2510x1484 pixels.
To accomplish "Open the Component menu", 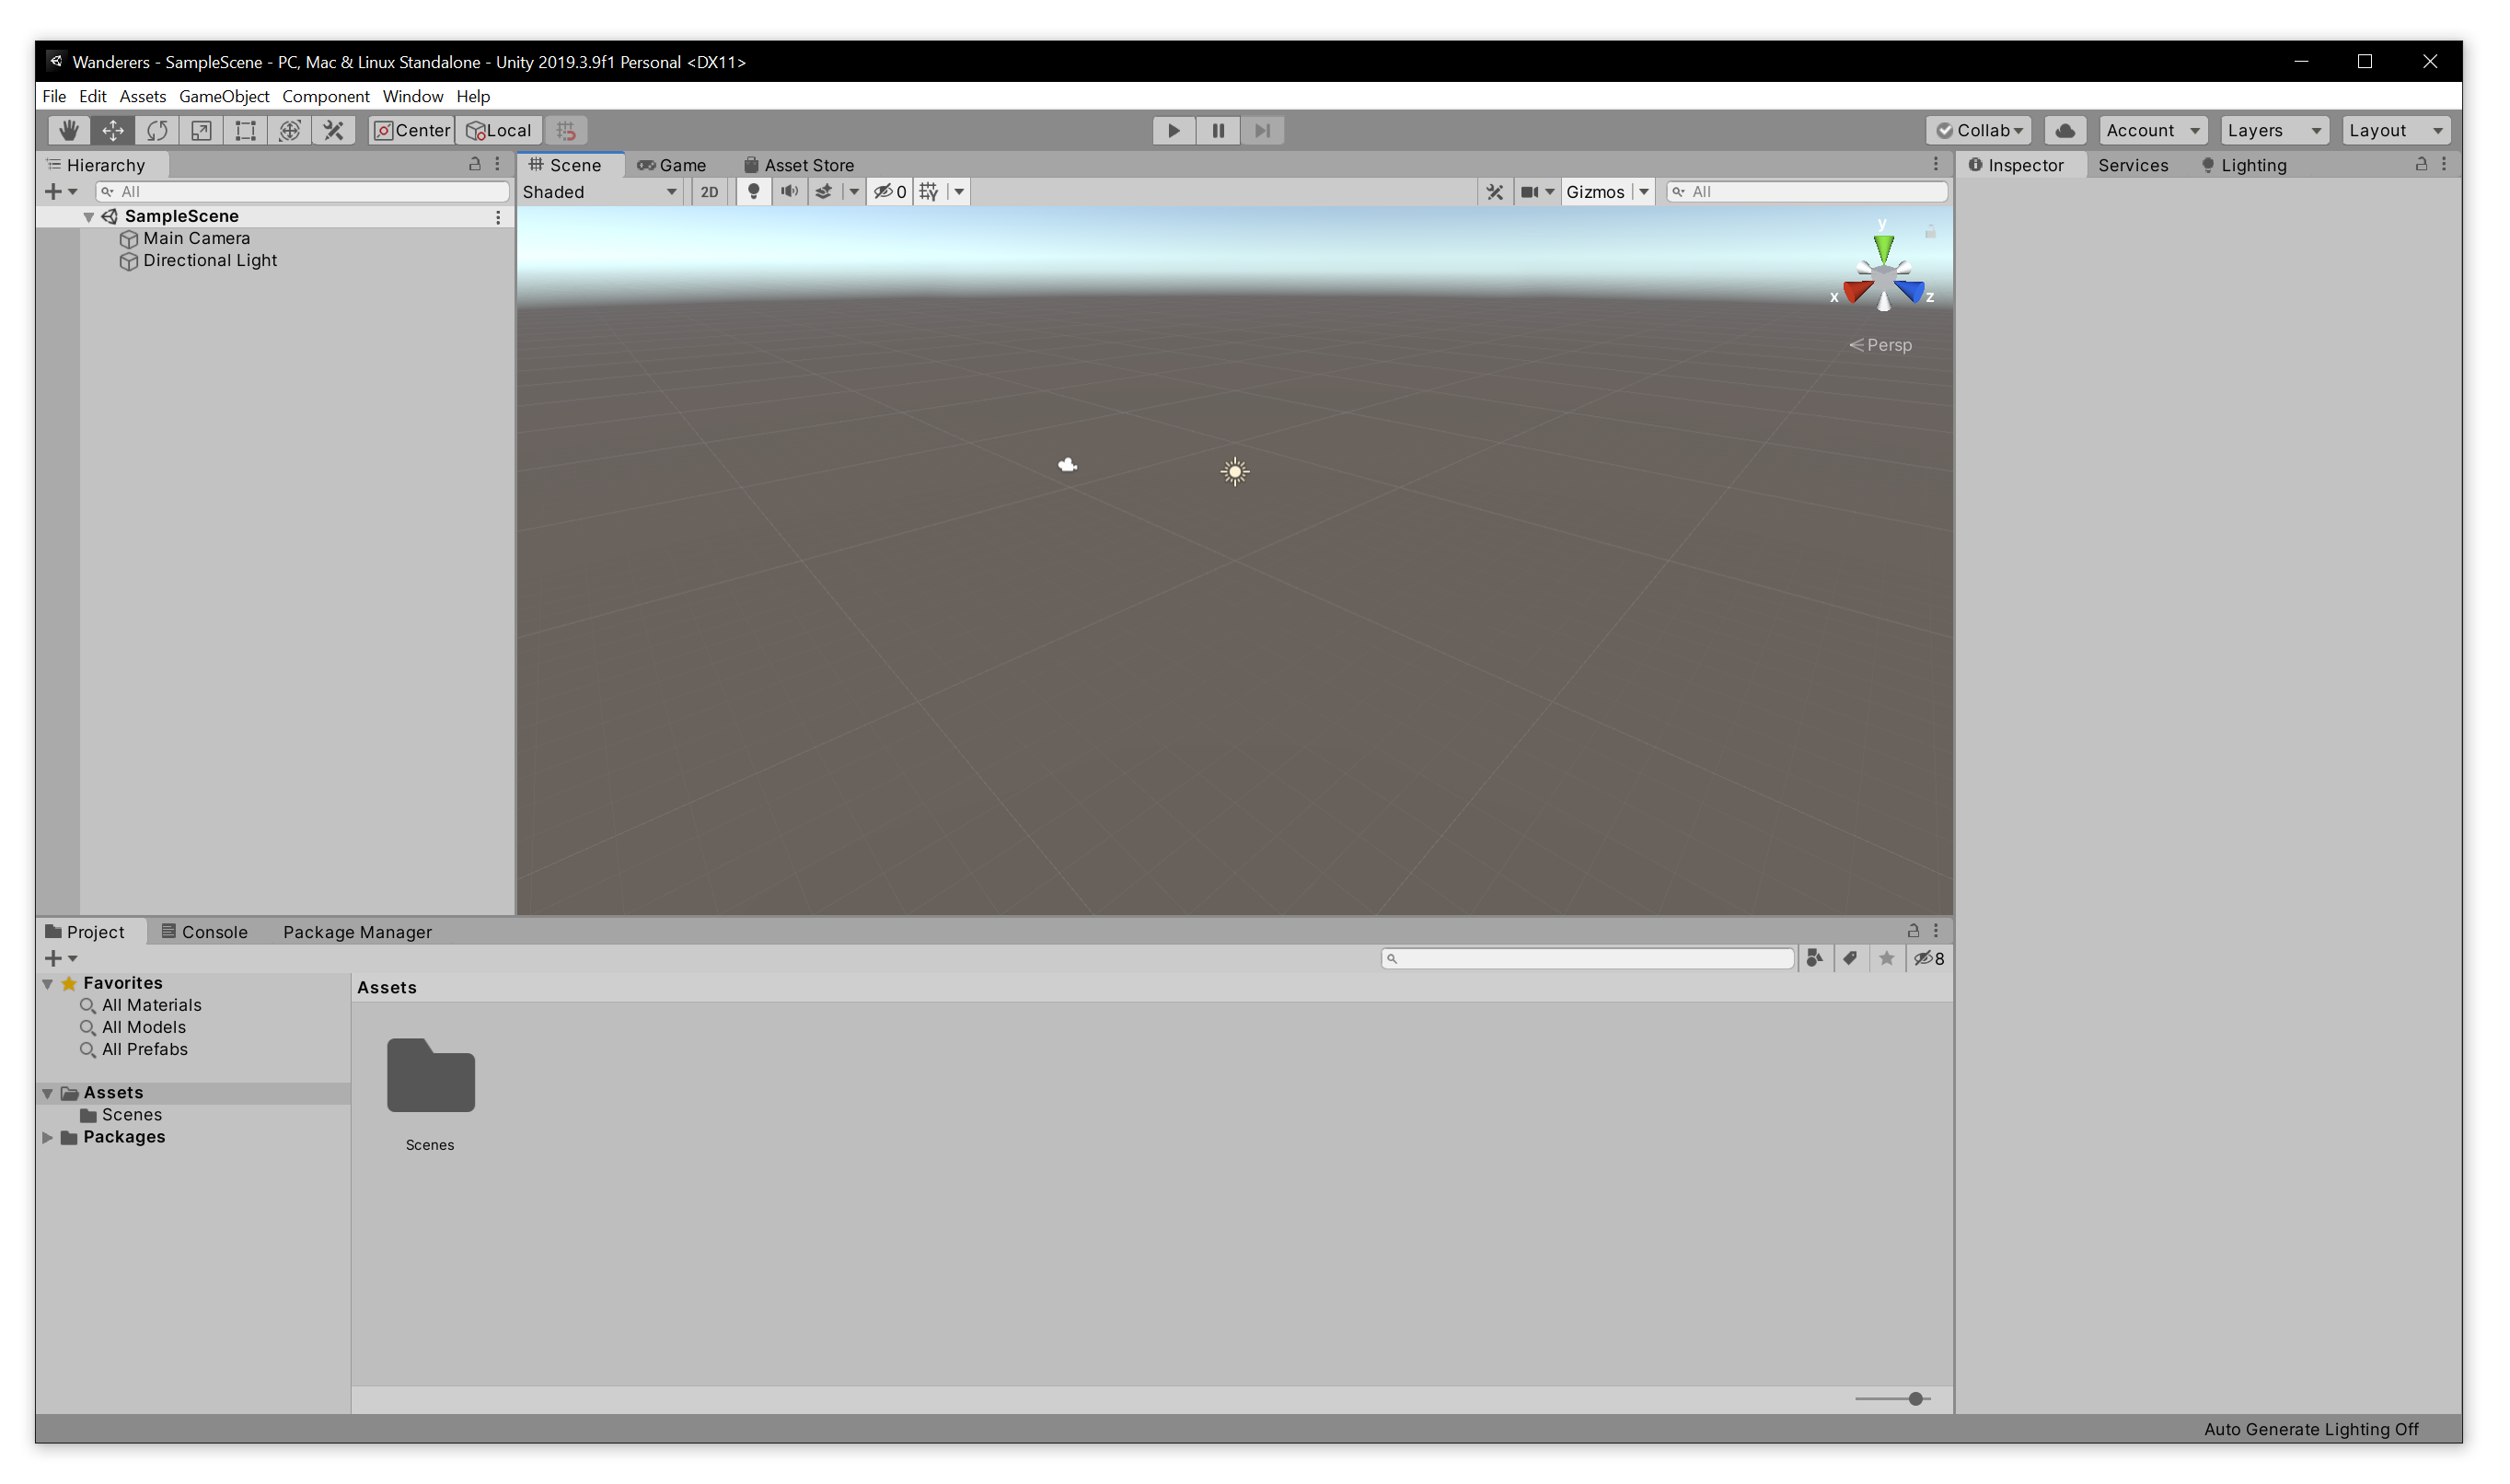I will tap(326, 96).
